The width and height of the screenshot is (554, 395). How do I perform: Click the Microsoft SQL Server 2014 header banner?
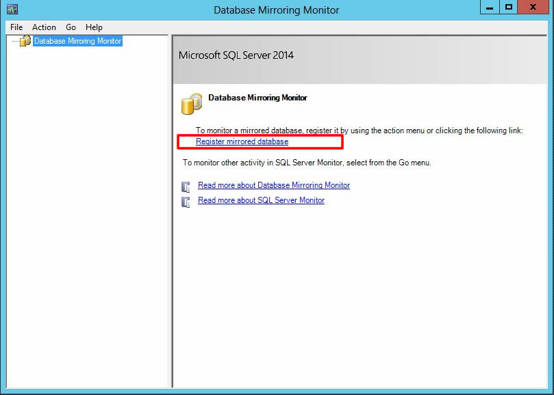point(363,55)
